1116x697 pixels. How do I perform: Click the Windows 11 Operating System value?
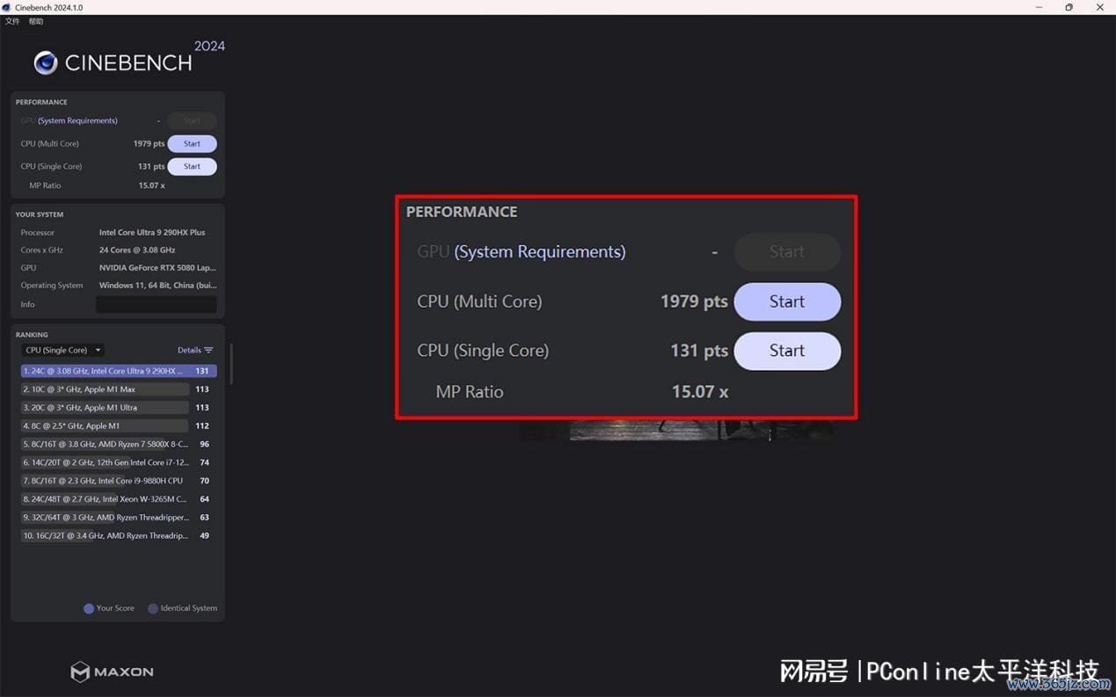(157, 286)
